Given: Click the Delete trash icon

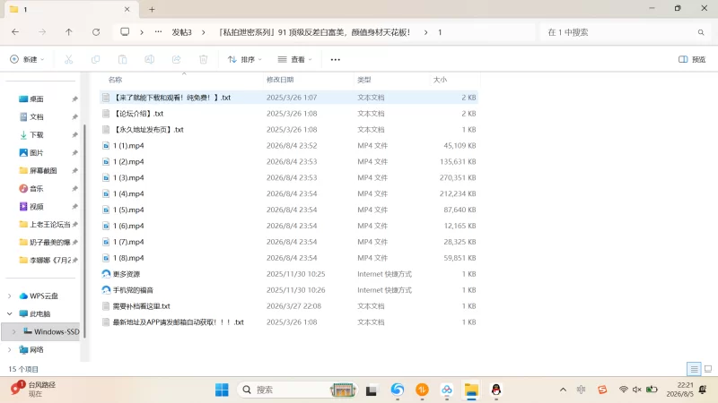Looking at the screenshot, I should [x=204, y=59].
